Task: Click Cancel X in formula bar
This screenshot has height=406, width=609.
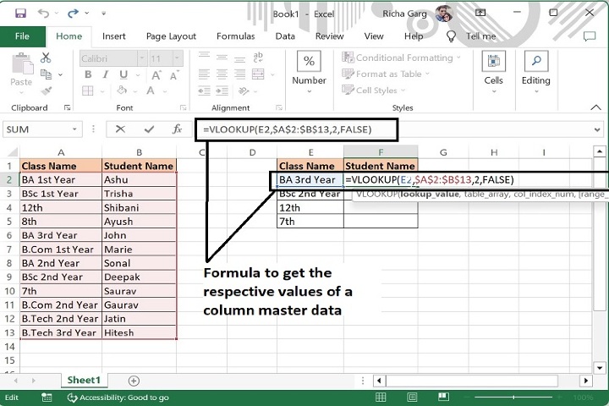Action: pyautogui.click(x=120, y=129)
